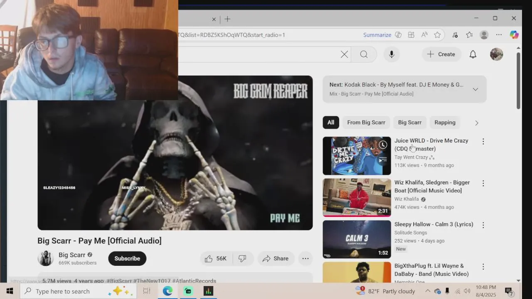Open Juice WRLD - Drive Me Crazy title
Screen dimensions: 532x299
(431, 145)
